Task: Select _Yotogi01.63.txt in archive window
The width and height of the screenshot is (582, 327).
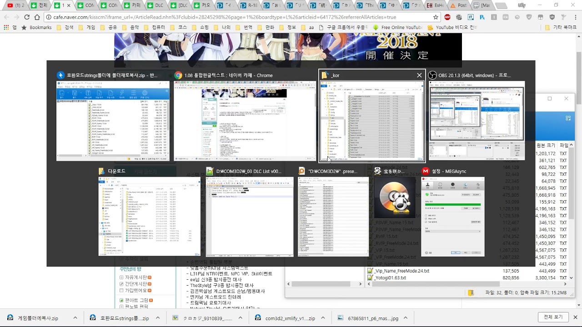Action: pos(386,277)
